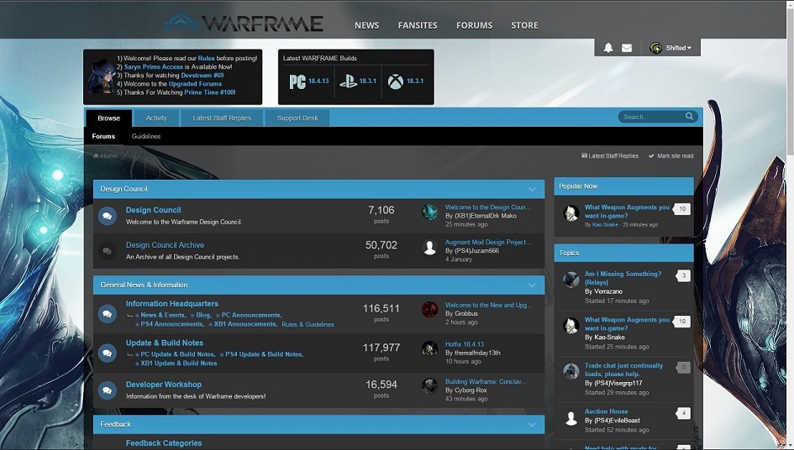Open the notifications bell icon
794x450 pixels.
(x=608, y=48)
